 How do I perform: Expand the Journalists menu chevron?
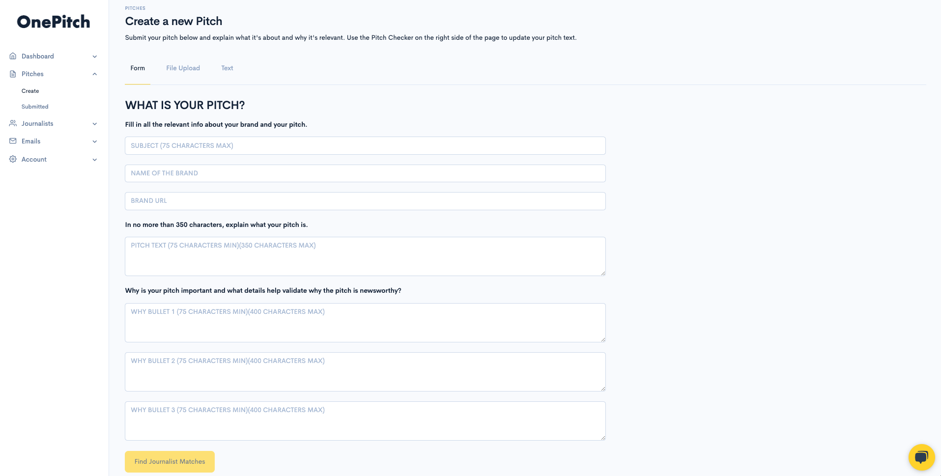[95, 124]
